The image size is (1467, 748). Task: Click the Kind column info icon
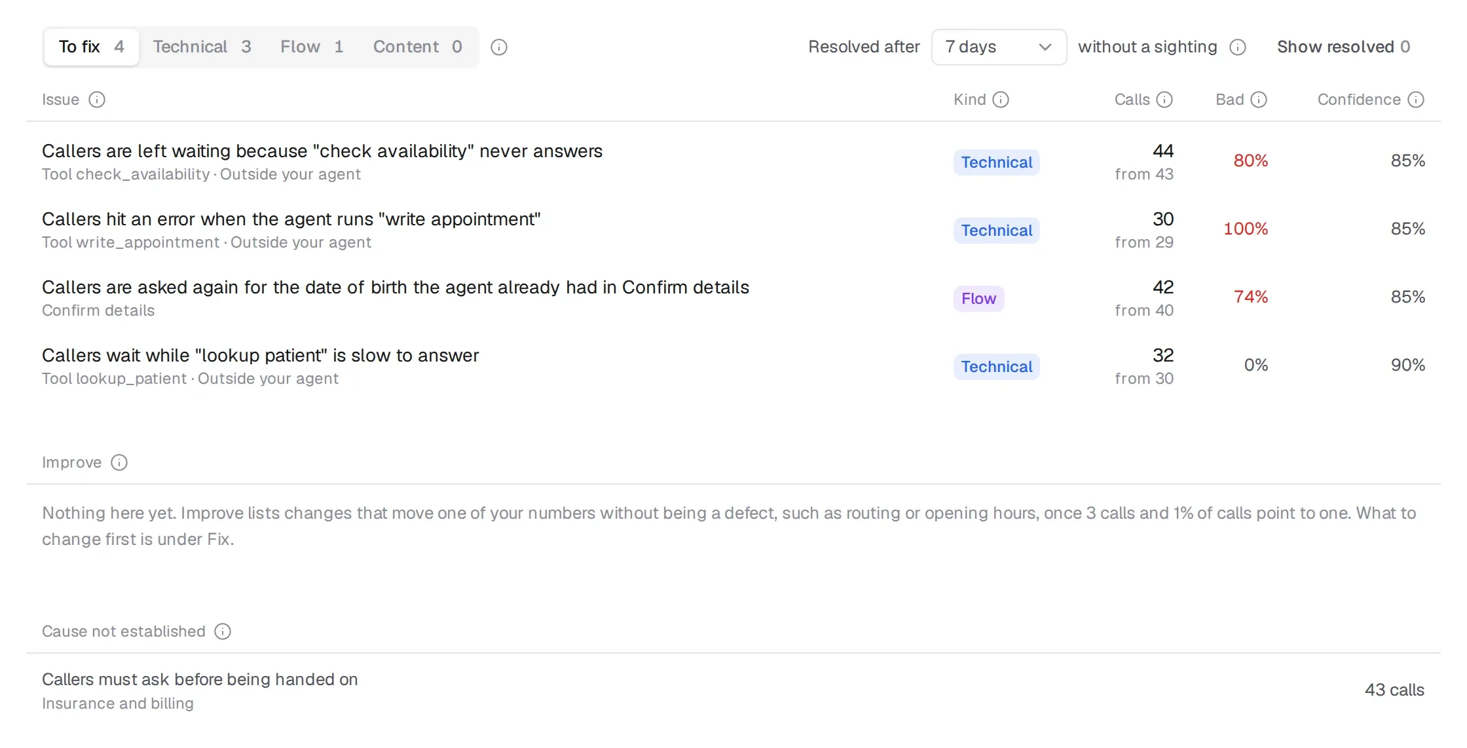[1001, 100]
